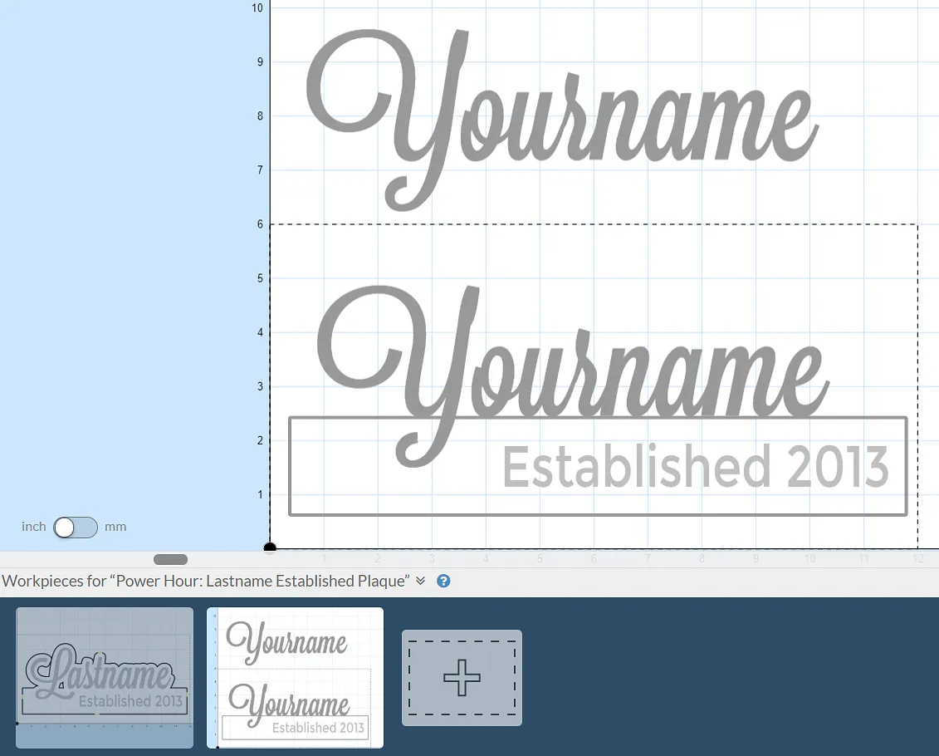The width and height of the screenshot is (939, 756).
Task: Add a new workpiece with plus icon
Action: 462,678
